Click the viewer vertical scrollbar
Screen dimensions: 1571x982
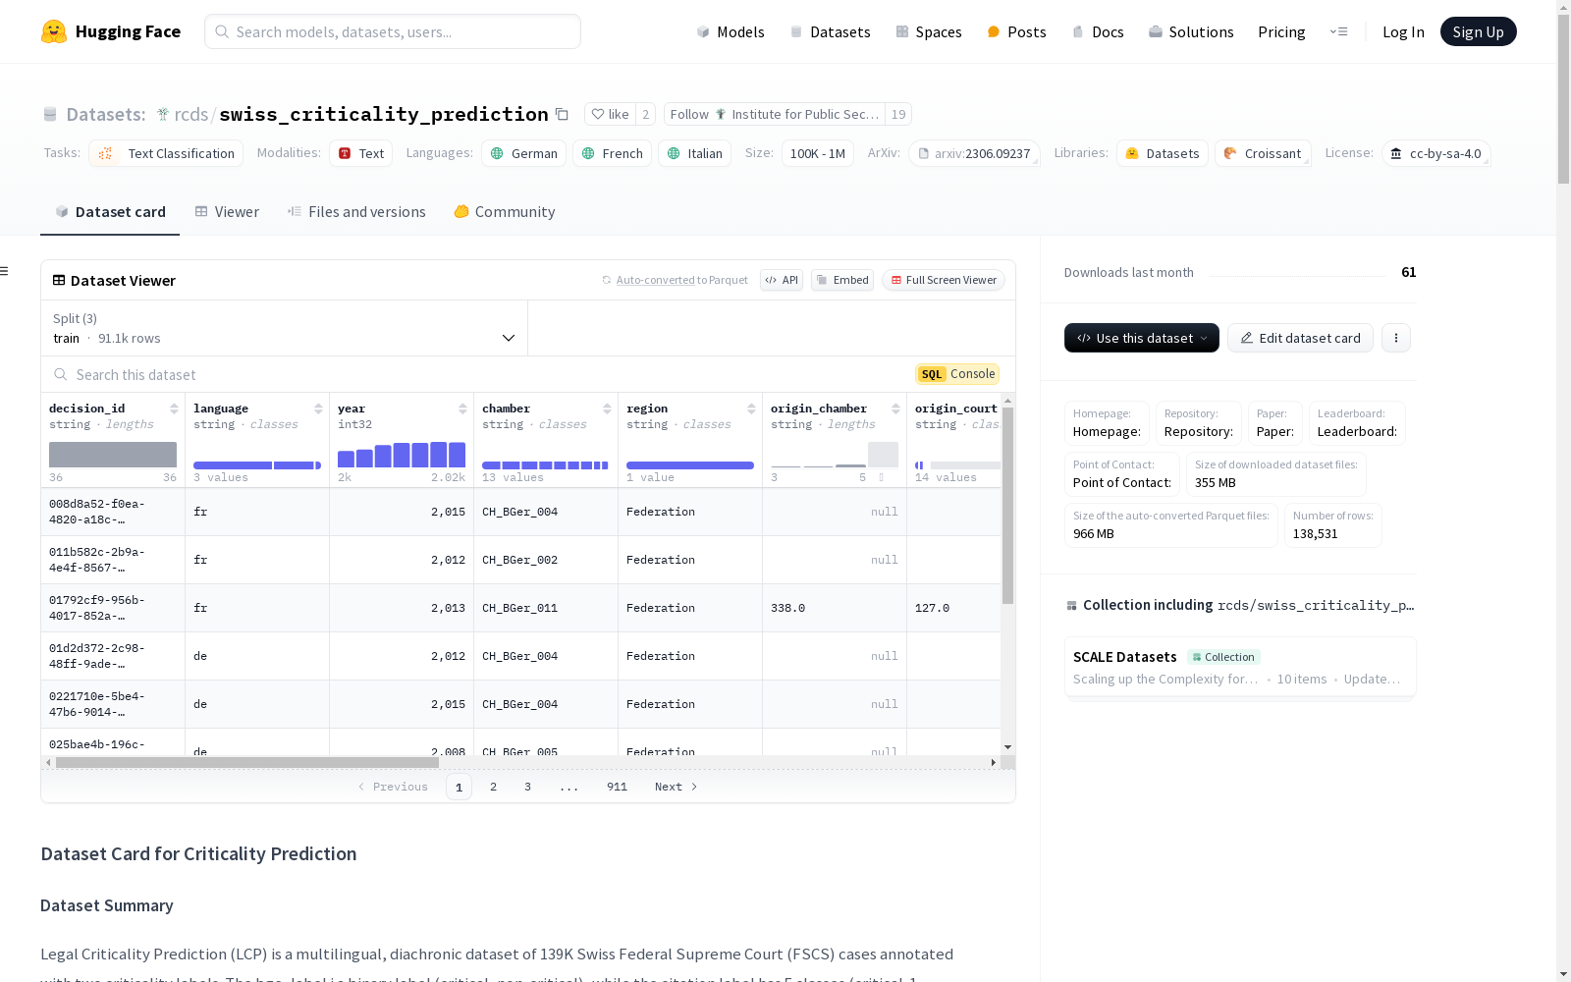point(1007,506)
